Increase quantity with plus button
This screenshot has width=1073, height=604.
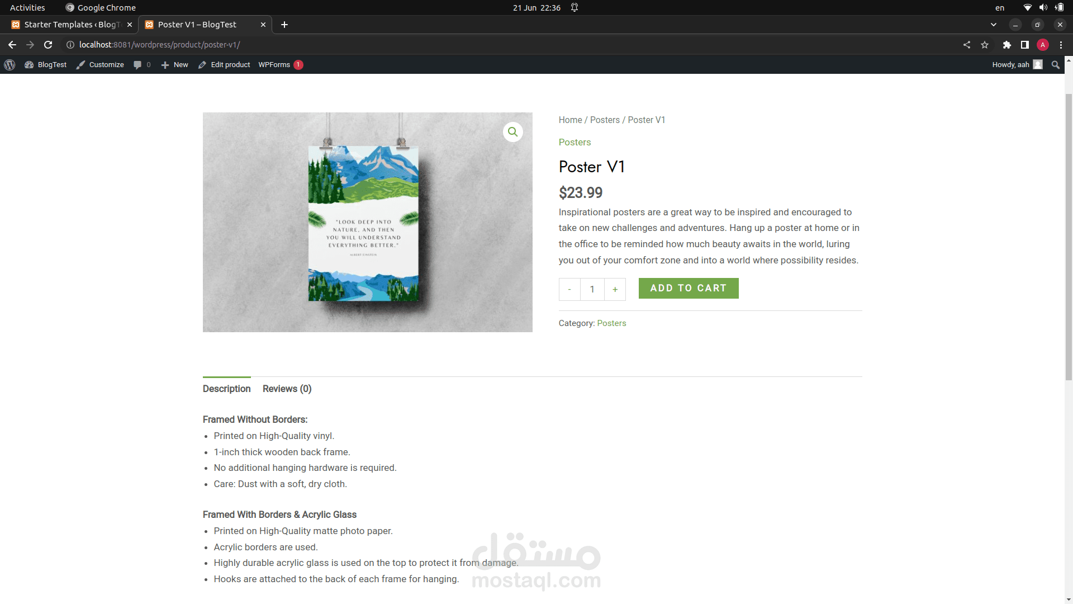point(615,289)
